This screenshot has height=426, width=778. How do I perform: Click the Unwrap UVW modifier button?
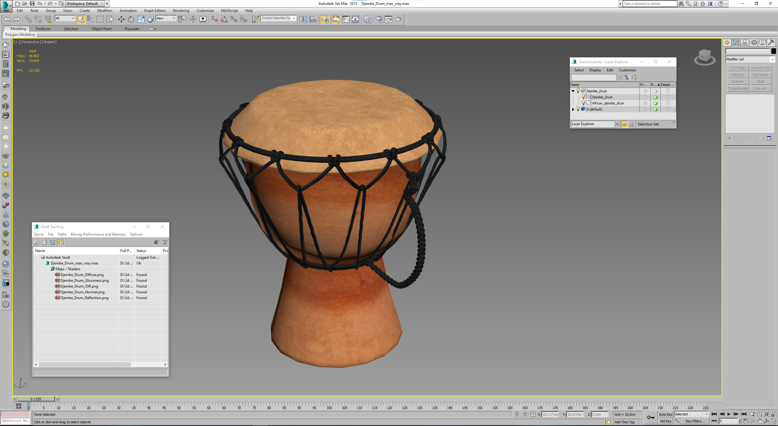click(x=760, y=68)
